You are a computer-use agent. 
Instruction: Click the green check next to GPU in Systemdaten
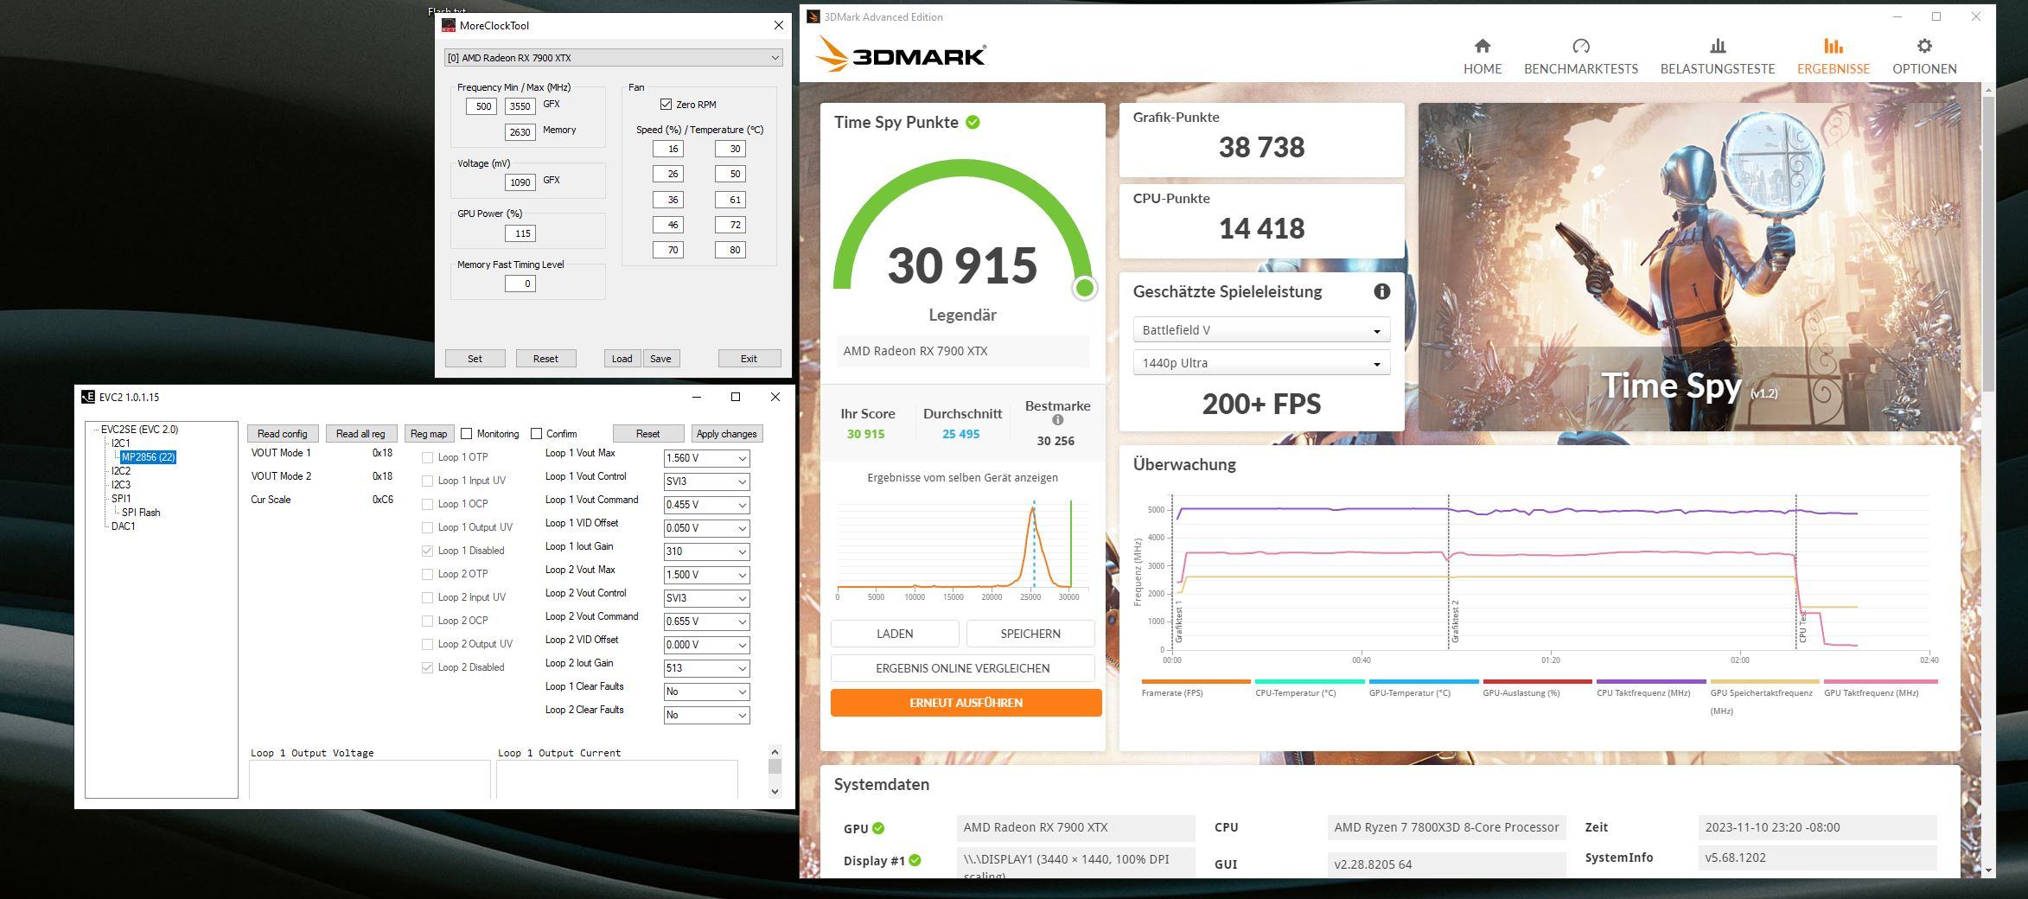pyautogui.click(x=878, y=828)
